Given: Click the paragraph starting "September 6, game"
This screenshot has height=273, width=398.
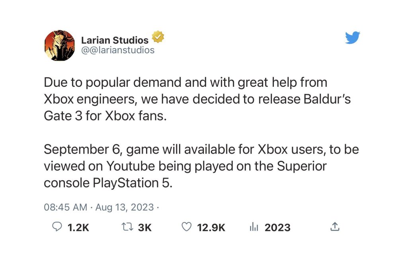Looking at the screenshot, I should (x=201, y=166).
